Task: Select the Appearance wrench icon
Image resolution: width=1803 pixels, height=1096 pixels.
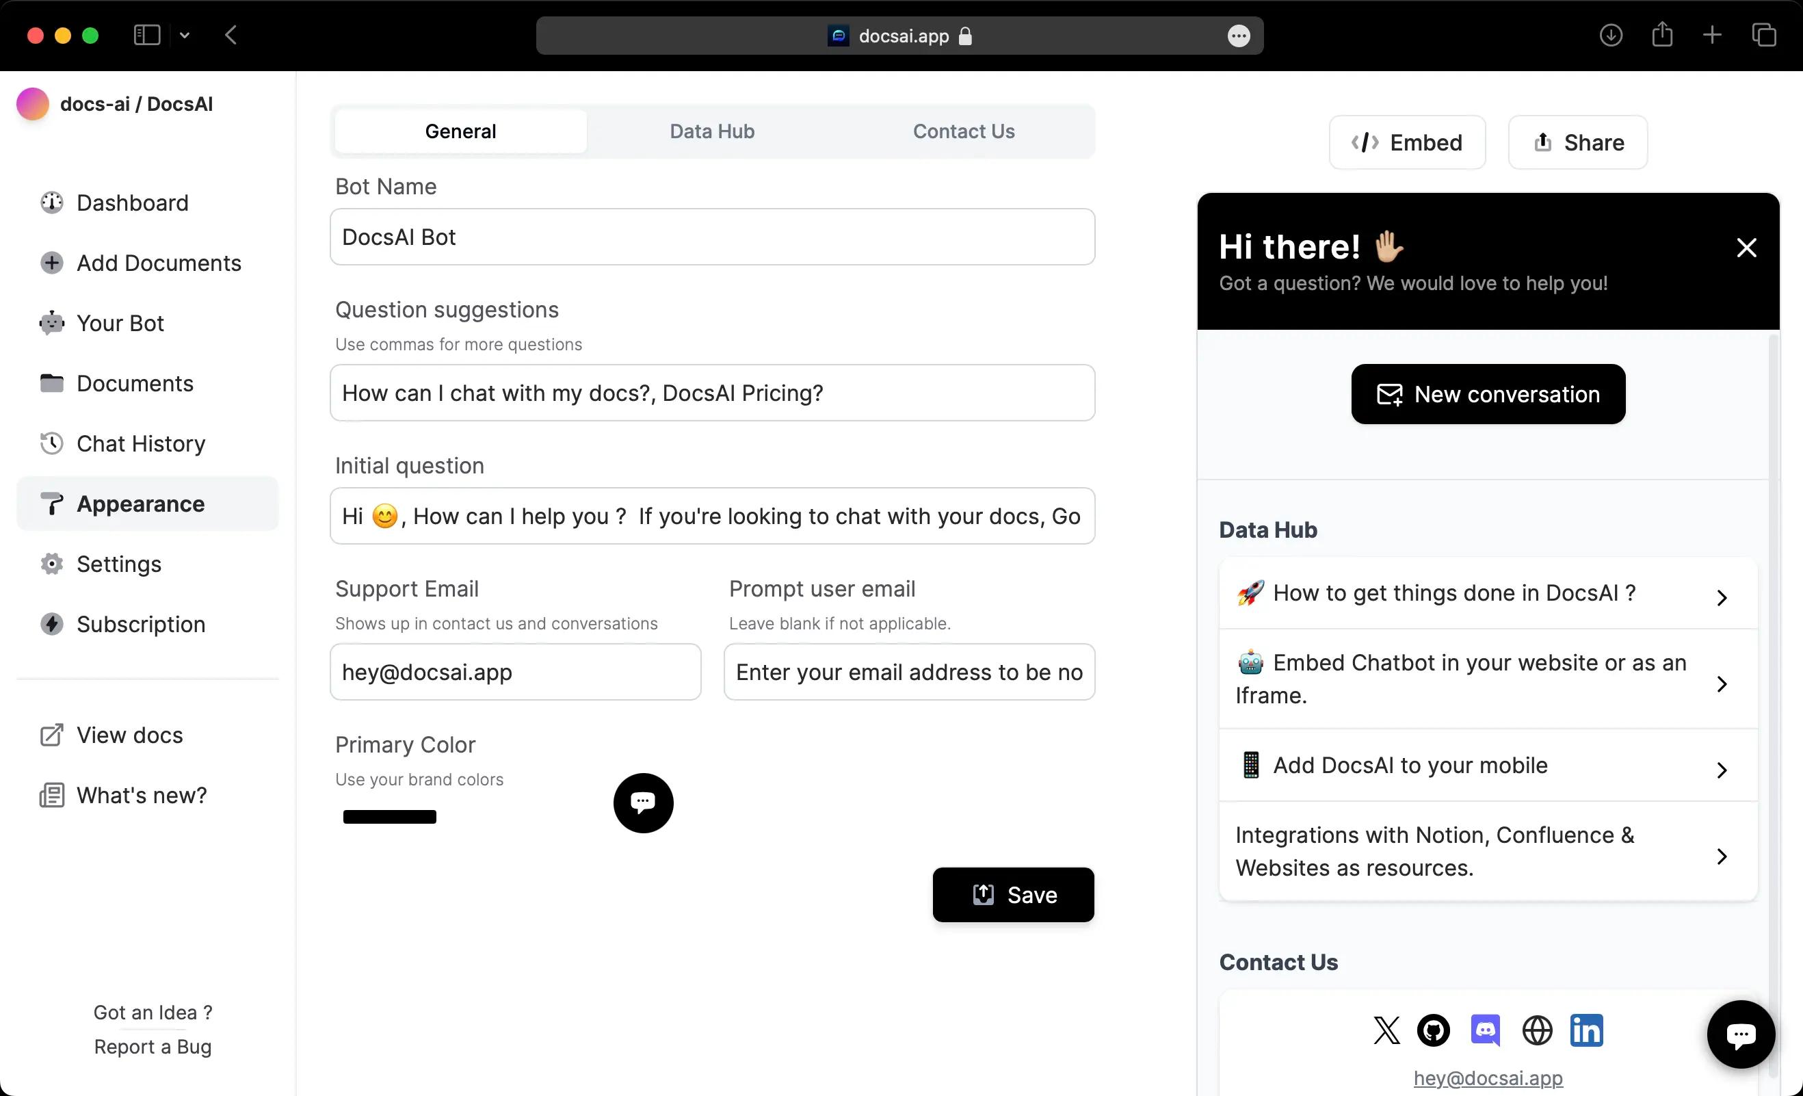Action: click(x=51, y=503)
